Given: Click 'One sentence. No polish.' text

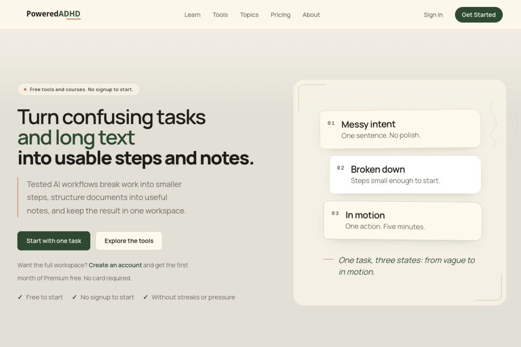Looking at the screenshot, I should [381, 135].
